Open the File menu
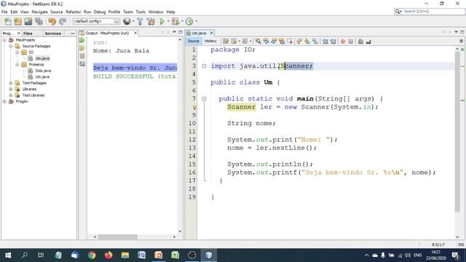Screen dimensions: 466x262 coord(4,12)
